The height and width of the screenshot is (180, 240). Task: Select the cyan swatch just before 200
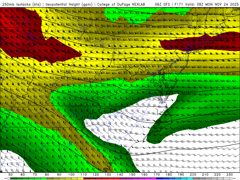click(x=190, y=178)
